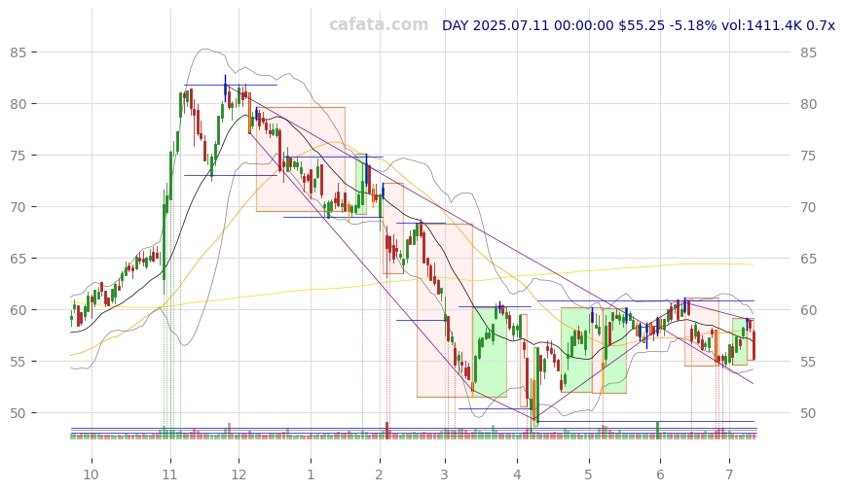Image resolution: width=845 pixels, height=491 pixels.
Task: Click the right y-axis label 70
Action: pyautogui.click(x=808, y=207)
